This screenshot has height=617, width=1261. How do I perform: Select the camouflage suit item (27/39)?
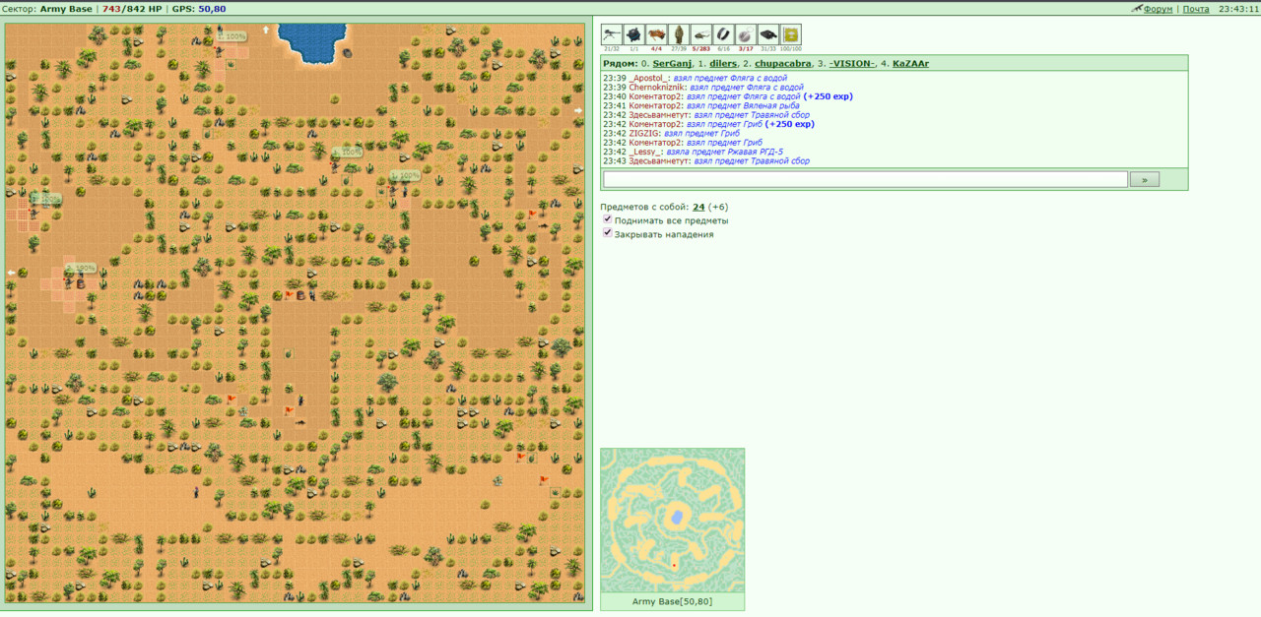tap(679, 34)
